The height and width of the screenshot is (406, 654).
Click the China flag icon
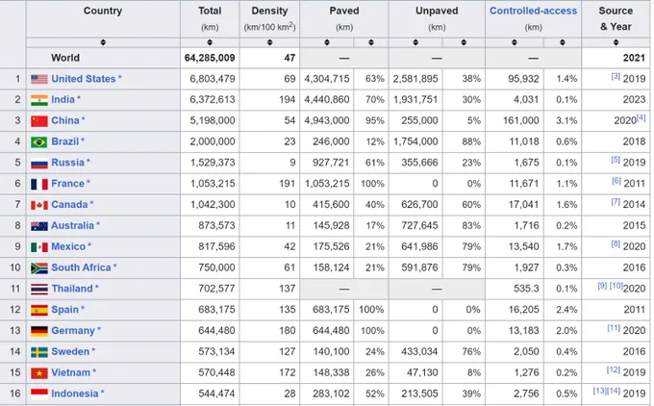coord(39,121)
